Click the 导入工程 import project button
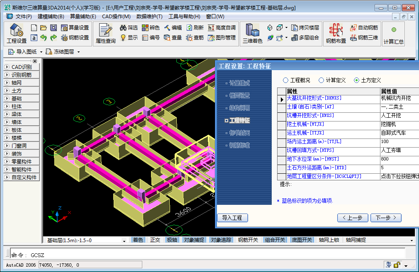419x272 pixels. click(232, 218)
